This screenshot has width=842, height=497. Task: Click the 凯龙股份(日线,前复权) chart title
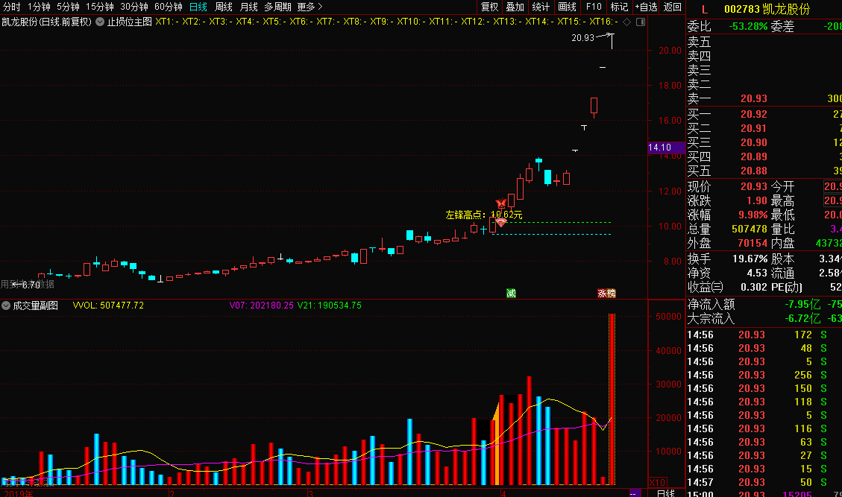(x=47, y=22)
